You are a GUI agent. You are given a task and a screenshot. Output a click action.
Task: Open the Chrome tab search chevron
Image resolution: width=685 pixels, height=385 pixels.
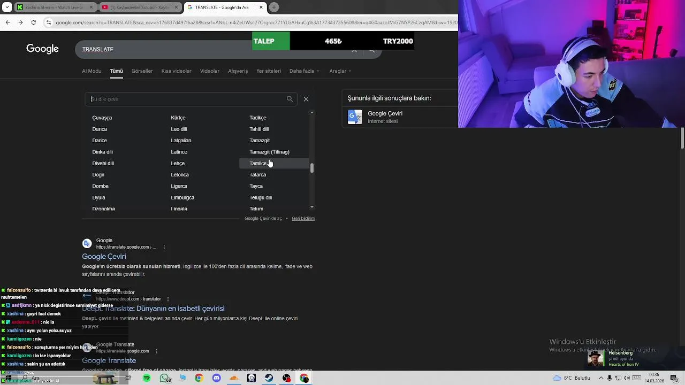7,7
